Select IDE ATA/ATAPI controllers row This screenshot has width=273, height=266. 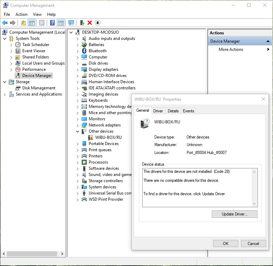pos(112,88)
